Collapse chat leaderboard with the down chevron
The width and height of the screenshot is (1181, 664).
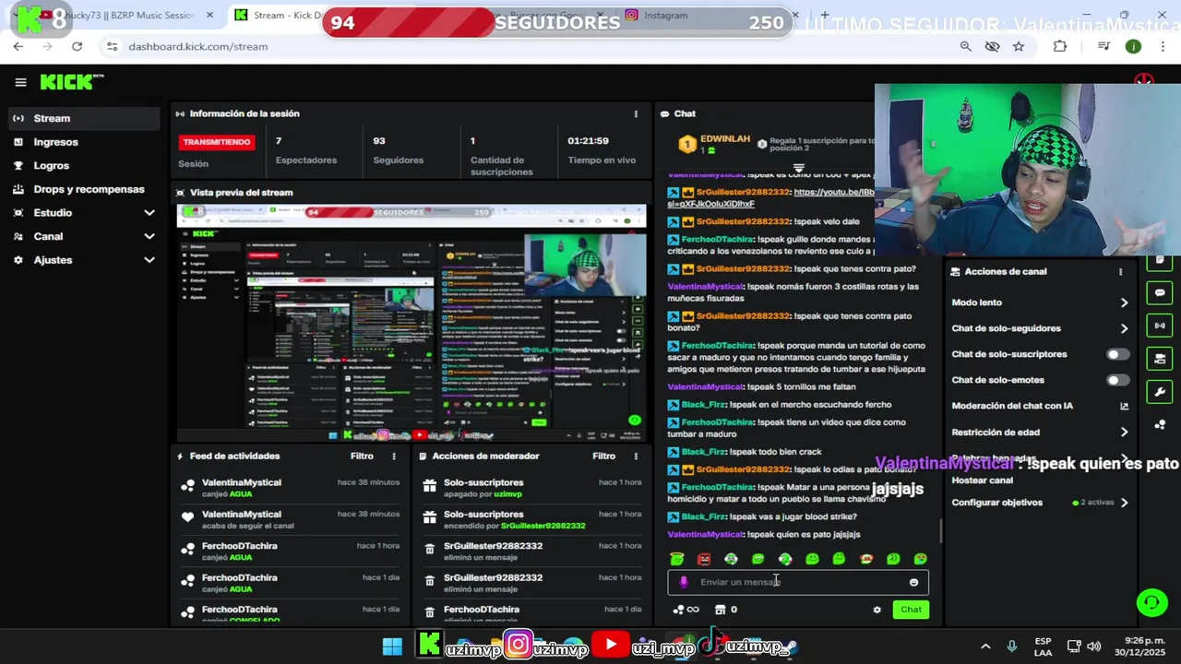pos(799,169)
